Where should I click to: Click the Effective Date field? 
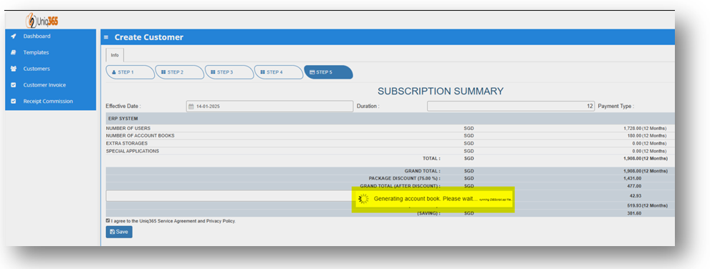[x=269, y=107]
